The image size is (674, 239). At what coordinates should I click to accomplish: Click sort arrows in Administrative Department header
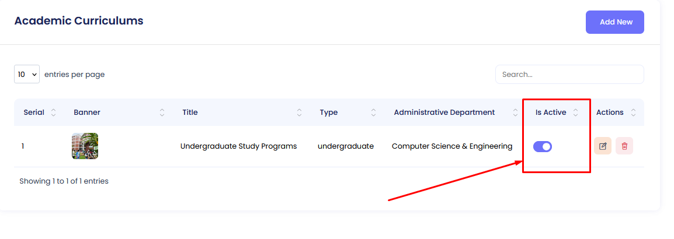coord(515,113)
